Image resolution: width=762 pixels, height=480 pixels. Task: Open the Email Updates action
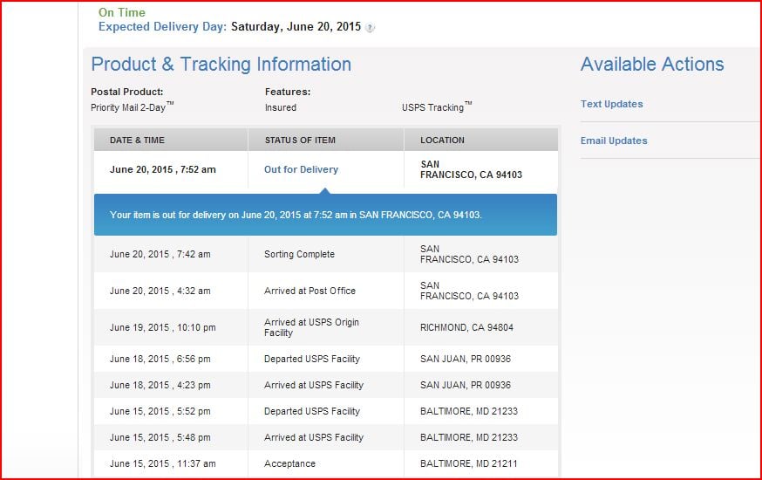(614, 141)
